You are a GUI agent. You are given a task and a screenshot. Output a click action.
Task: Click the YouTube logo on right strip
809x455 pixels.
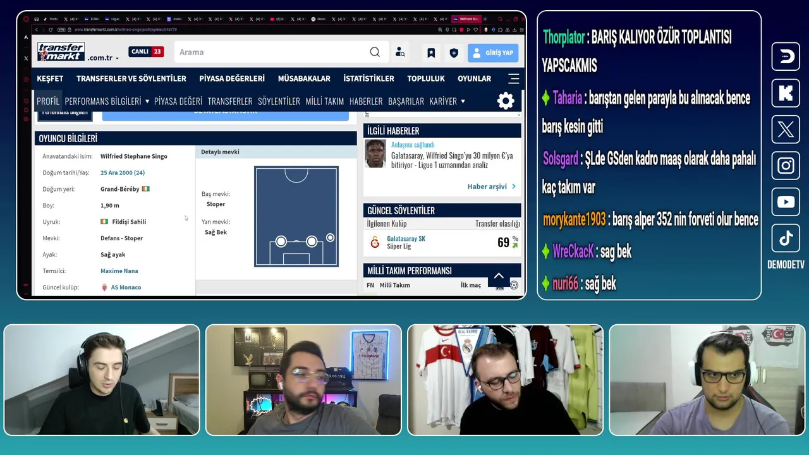tap(786, 202)
